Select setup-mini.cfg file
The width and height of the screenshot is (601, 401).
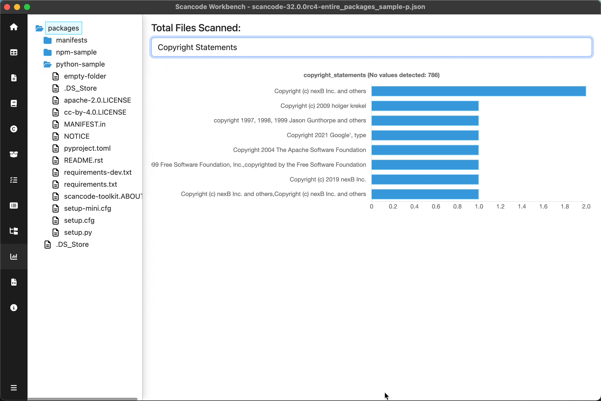87,209
